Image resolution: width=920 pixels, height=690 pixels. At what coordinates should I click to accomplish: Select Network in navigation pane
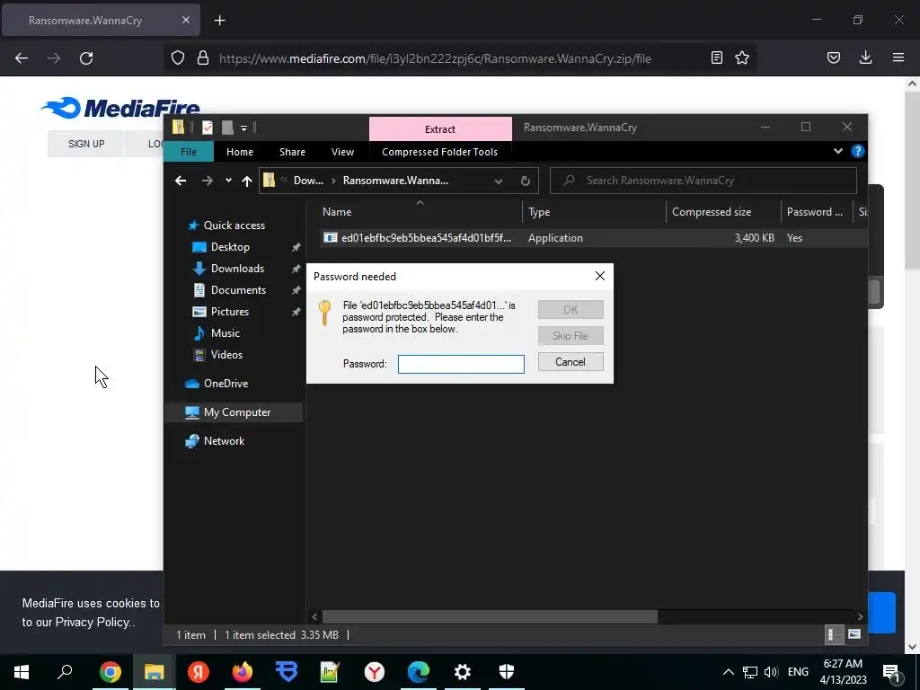[224, 441]
